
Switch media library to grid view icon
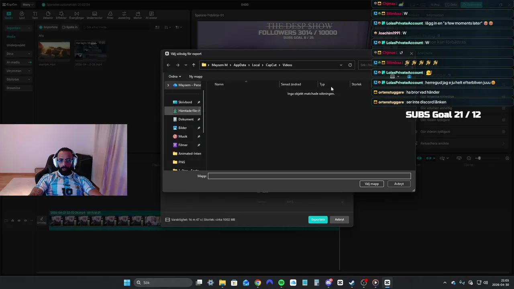click(x=157, y=27)
